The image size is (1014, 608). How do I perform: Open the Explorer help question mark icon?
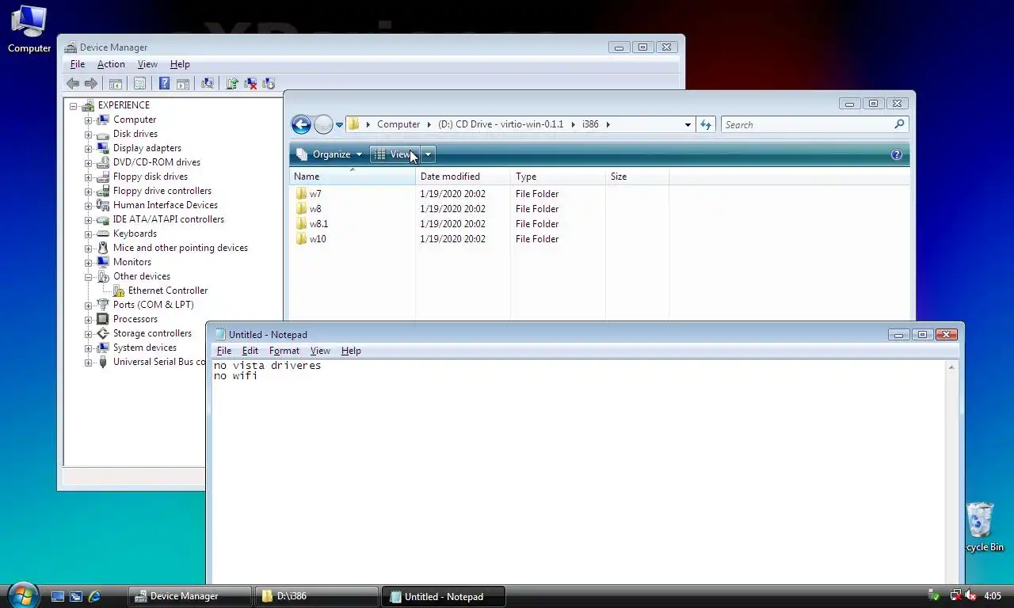pos(897,154)
